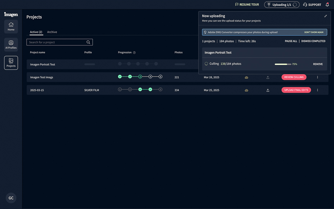The height and width of the screenshot is (209, 334).
Task: Click the Mar 25, 2025 date
Action: coord(211,90)
